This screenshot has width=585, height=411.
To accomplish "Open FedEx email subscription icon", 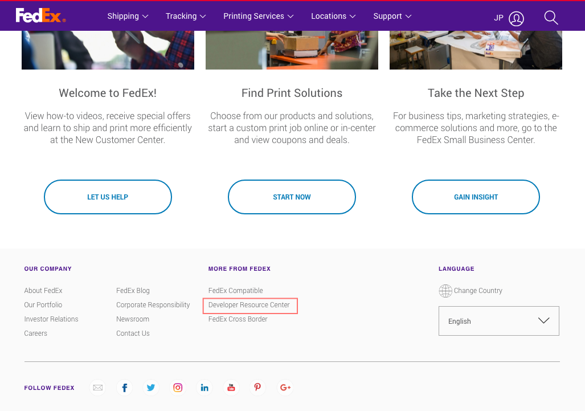I will [98, 388].
